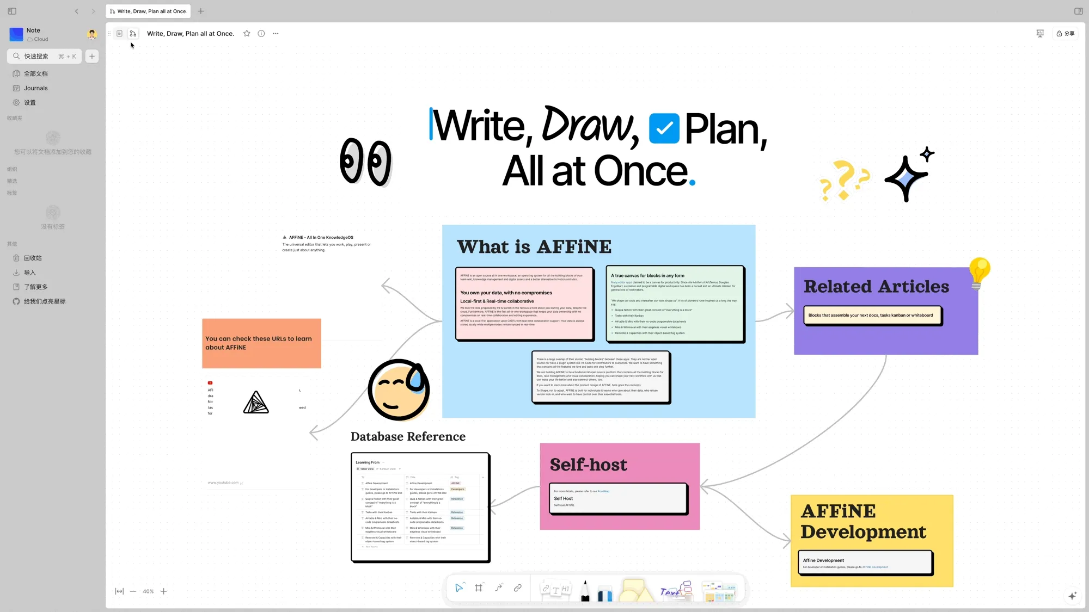Click the user avatar
The image size is (1089, 612).
[x=92, y=34]
